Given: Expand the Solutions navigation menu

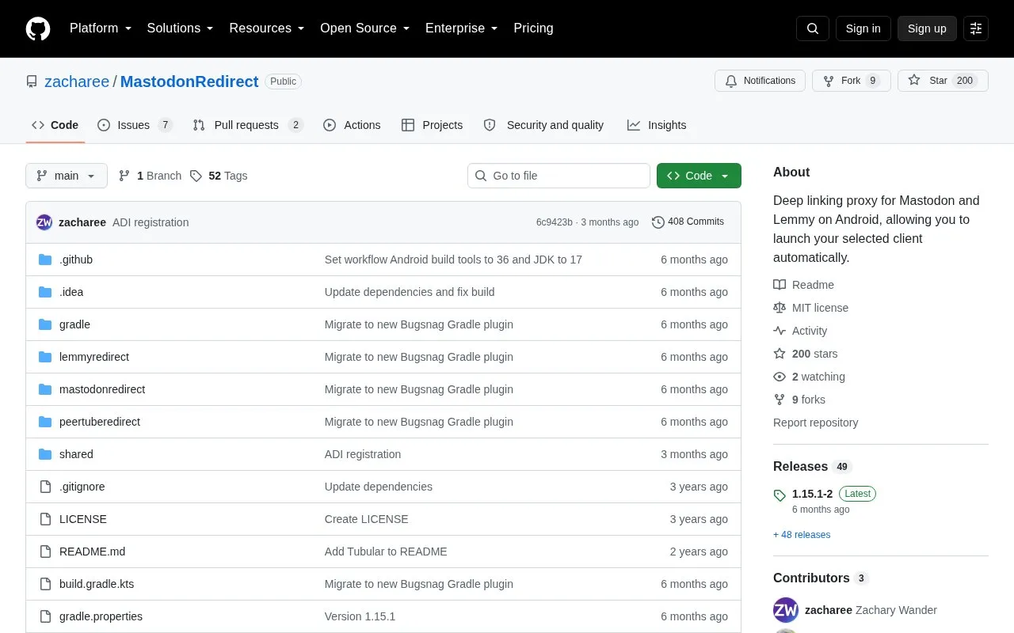Looking at the screenshot, I should [x=180, y=28].
